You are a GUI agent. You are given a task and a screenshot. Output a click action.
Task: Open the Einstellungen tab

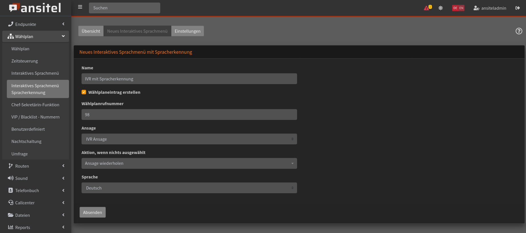pos(187,31)
